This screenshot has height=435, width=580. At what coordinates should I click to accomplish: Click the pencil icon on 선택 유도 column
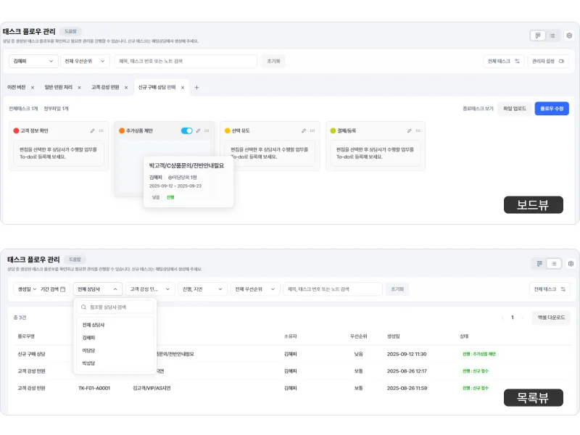pyautogui.click(x=303, y=130)
